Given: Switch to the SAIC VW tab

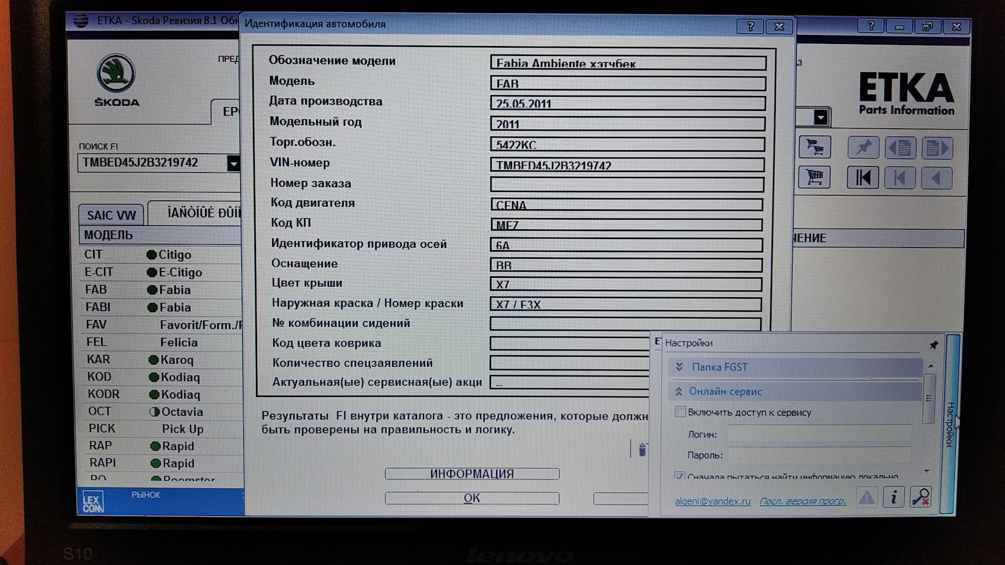Looking at the screenshot, I should pyautogui.click(x=111, y=215).
